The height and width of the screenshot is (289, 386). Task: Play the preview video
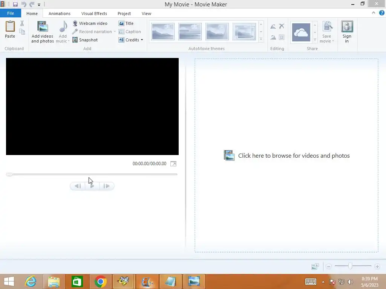[x=92, y=186]
